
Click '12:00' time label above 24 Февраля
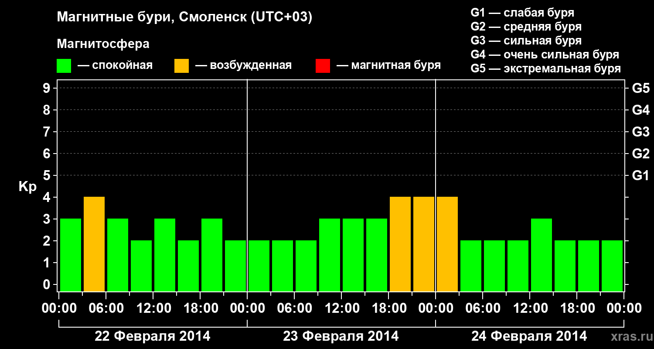[530, 308]
